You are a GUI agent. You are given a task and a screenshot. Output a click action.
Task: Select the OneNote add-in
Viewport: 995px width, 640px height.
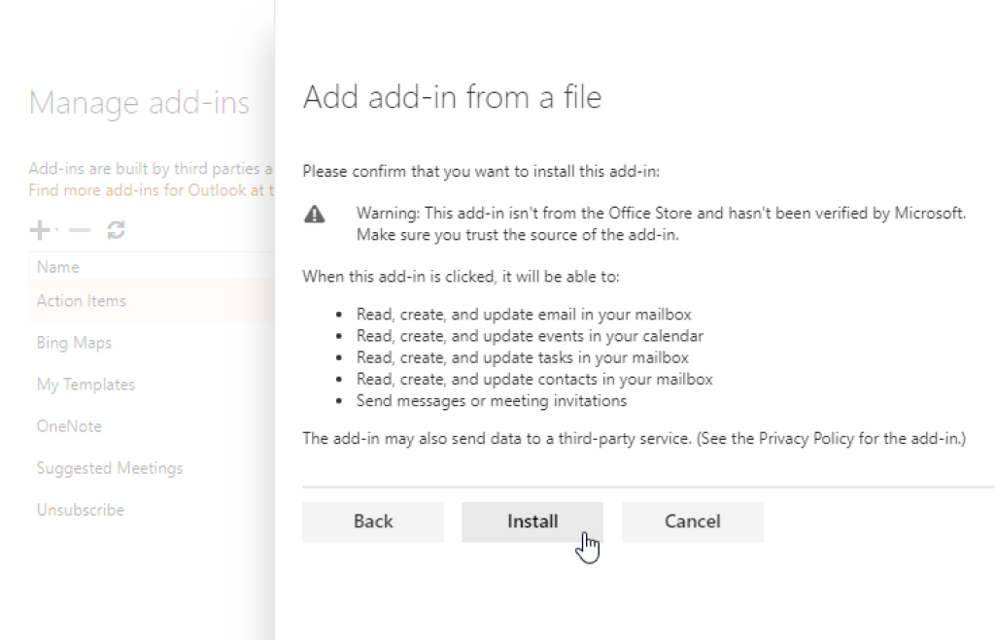coord(68,425)
